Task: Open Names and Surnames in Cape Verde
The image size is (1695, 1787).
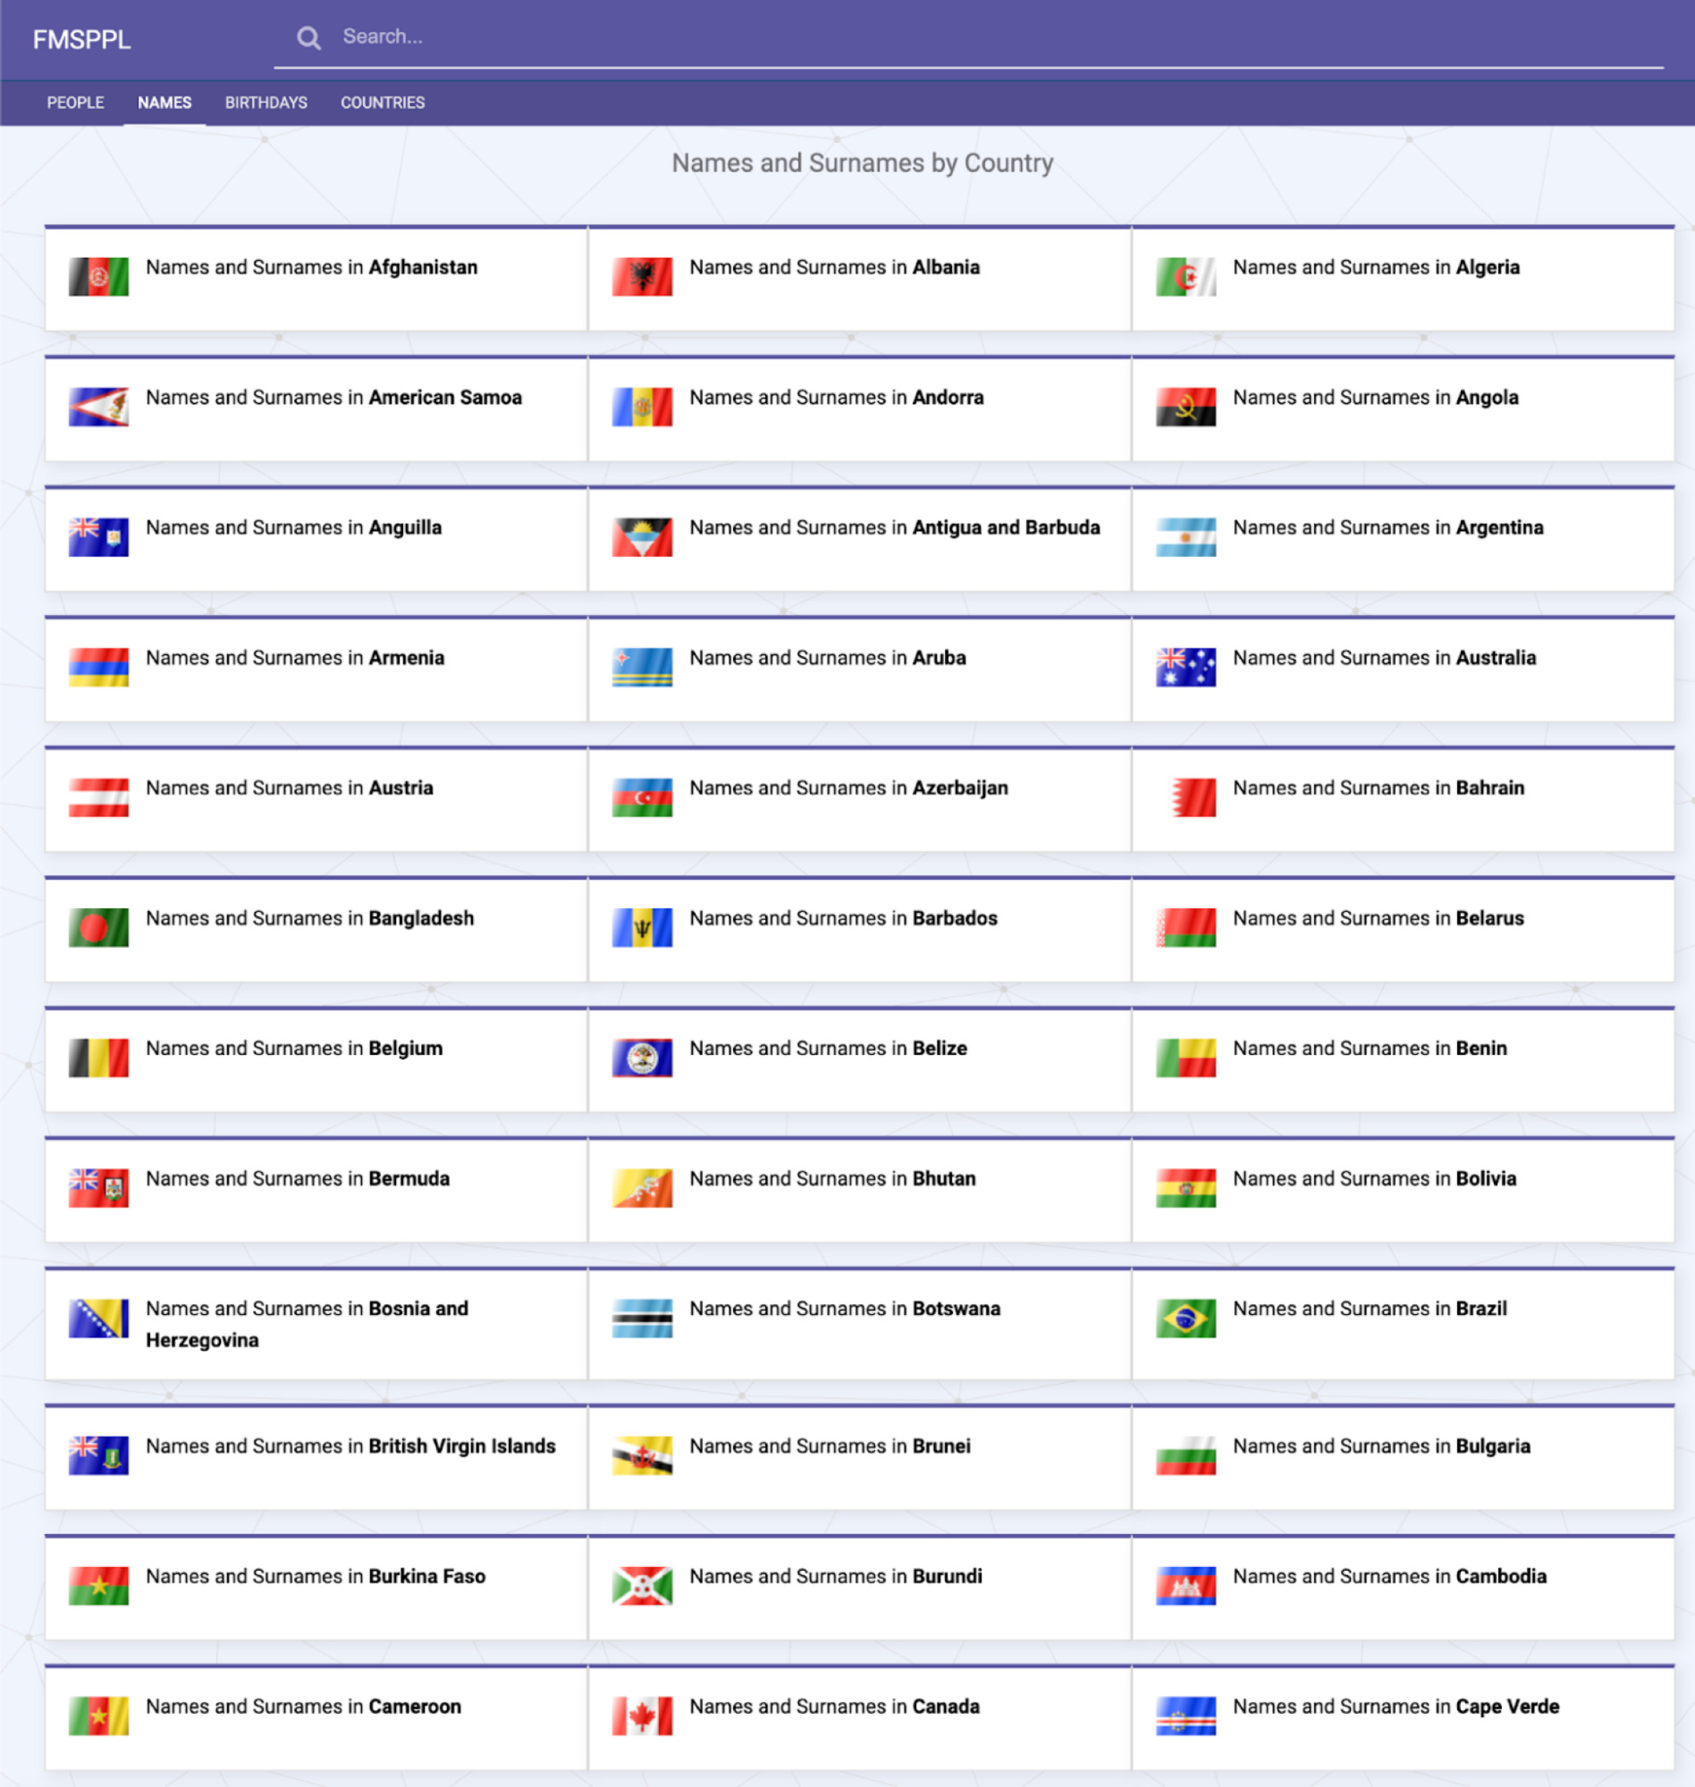Action: 1396,1707
